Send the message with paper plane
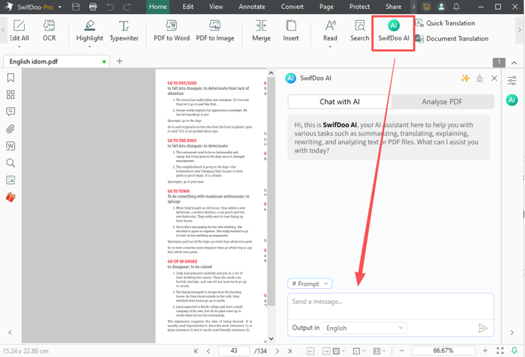 pos(483,329)
